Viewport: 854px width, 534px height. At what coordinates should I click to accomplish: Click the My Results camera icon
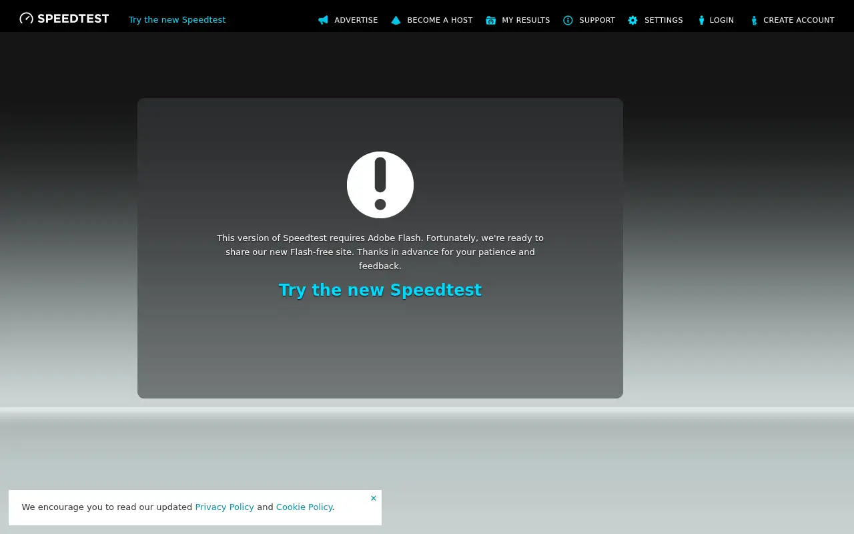point(491,20)
